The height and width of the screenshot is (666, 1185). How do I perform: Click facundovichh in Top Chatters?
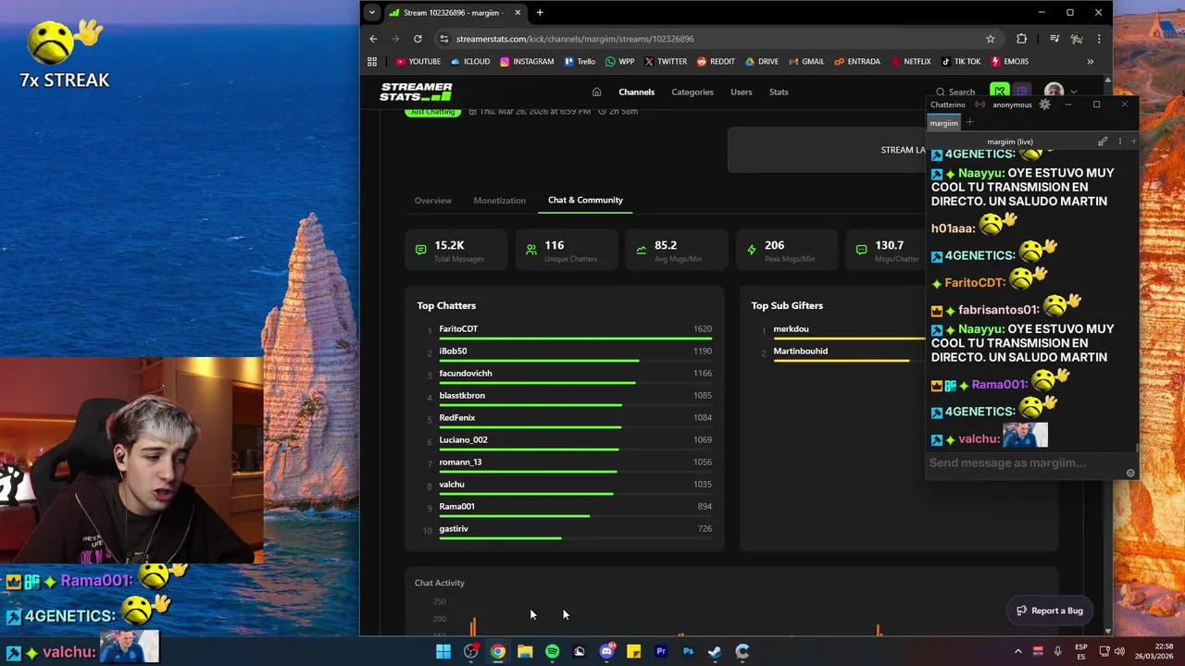click(466, 374)
